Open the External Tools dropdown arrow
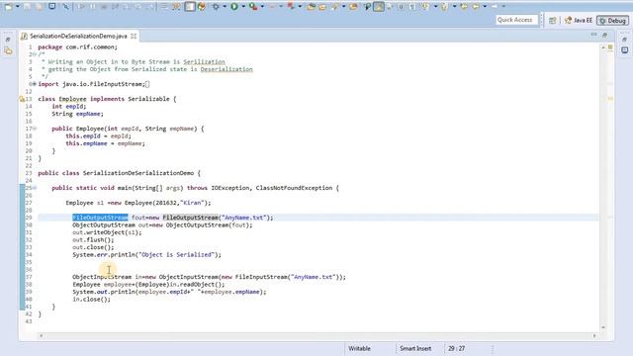This screenshot has width=633, height=356. pos(300,7)
